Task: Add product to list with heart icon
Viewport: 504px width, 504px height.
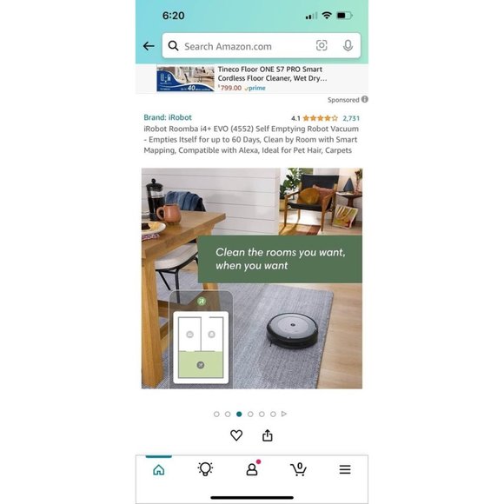Action: point(236,435)
